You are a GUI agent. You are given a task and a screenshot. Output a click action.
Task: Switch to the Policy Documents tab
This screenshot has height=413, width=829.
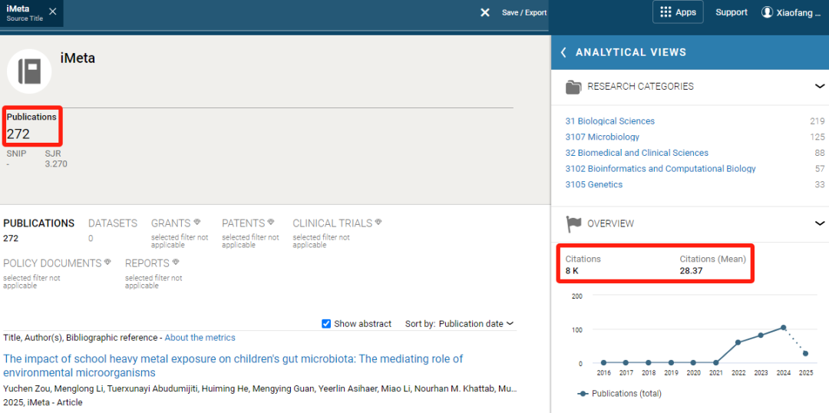pyautogui.click(x=52, y=263)
